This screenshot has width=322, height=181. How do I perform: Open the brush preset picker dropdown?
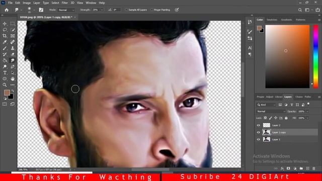[x=34, y=10]
